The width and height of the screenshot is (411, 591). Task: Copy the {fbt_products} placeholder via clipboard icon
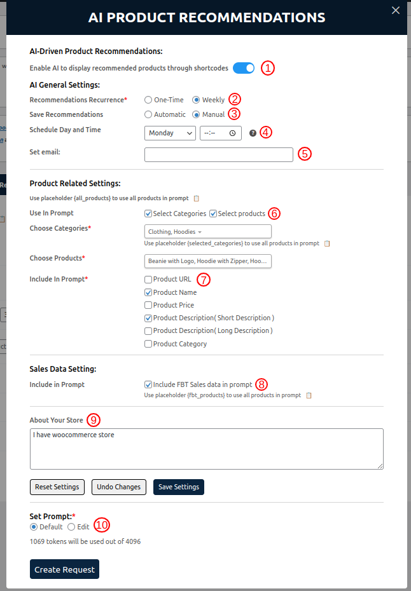[309, 395]
